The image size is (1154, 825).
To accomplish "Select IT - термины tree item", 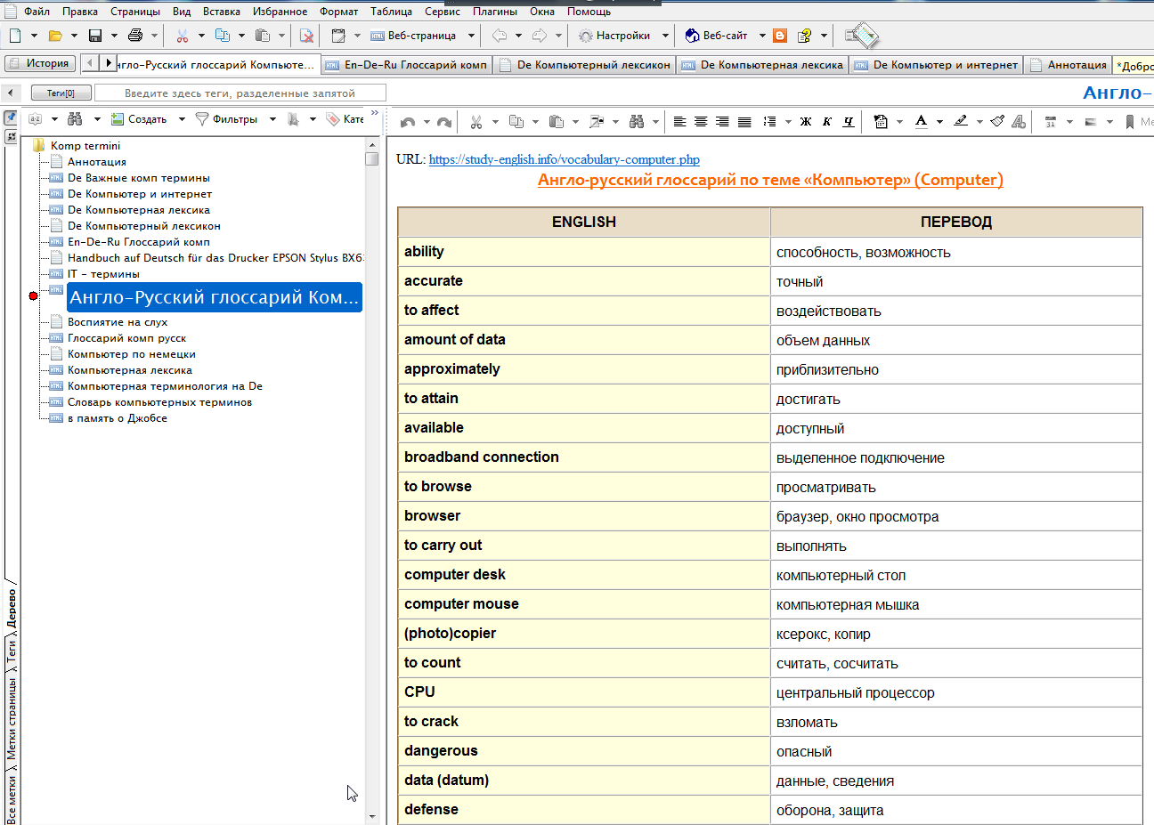I will point(103,274).
